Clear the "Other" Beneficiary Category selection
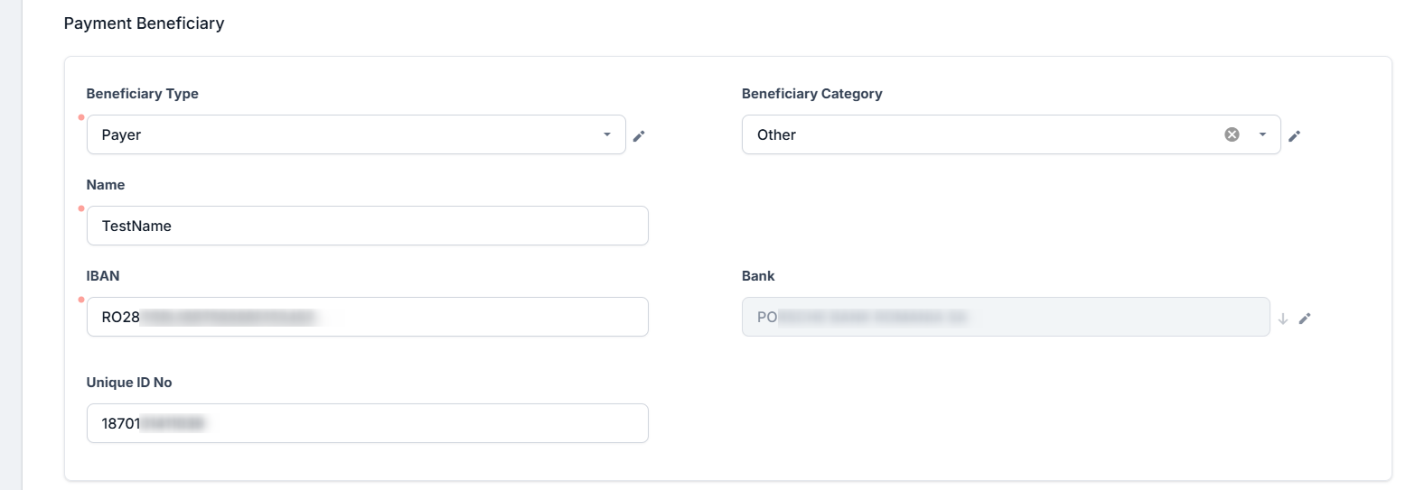Viewport: 1415px width, 490px height. click(x=1232, y=134)
